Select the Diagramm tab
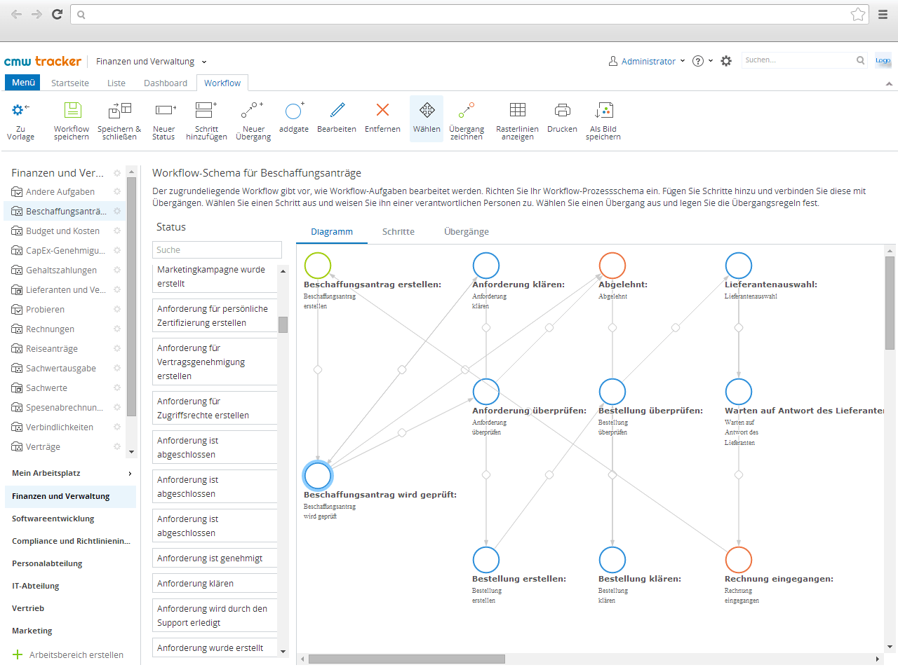Viewport: 898px width, 672px height. tap(332, 232)
